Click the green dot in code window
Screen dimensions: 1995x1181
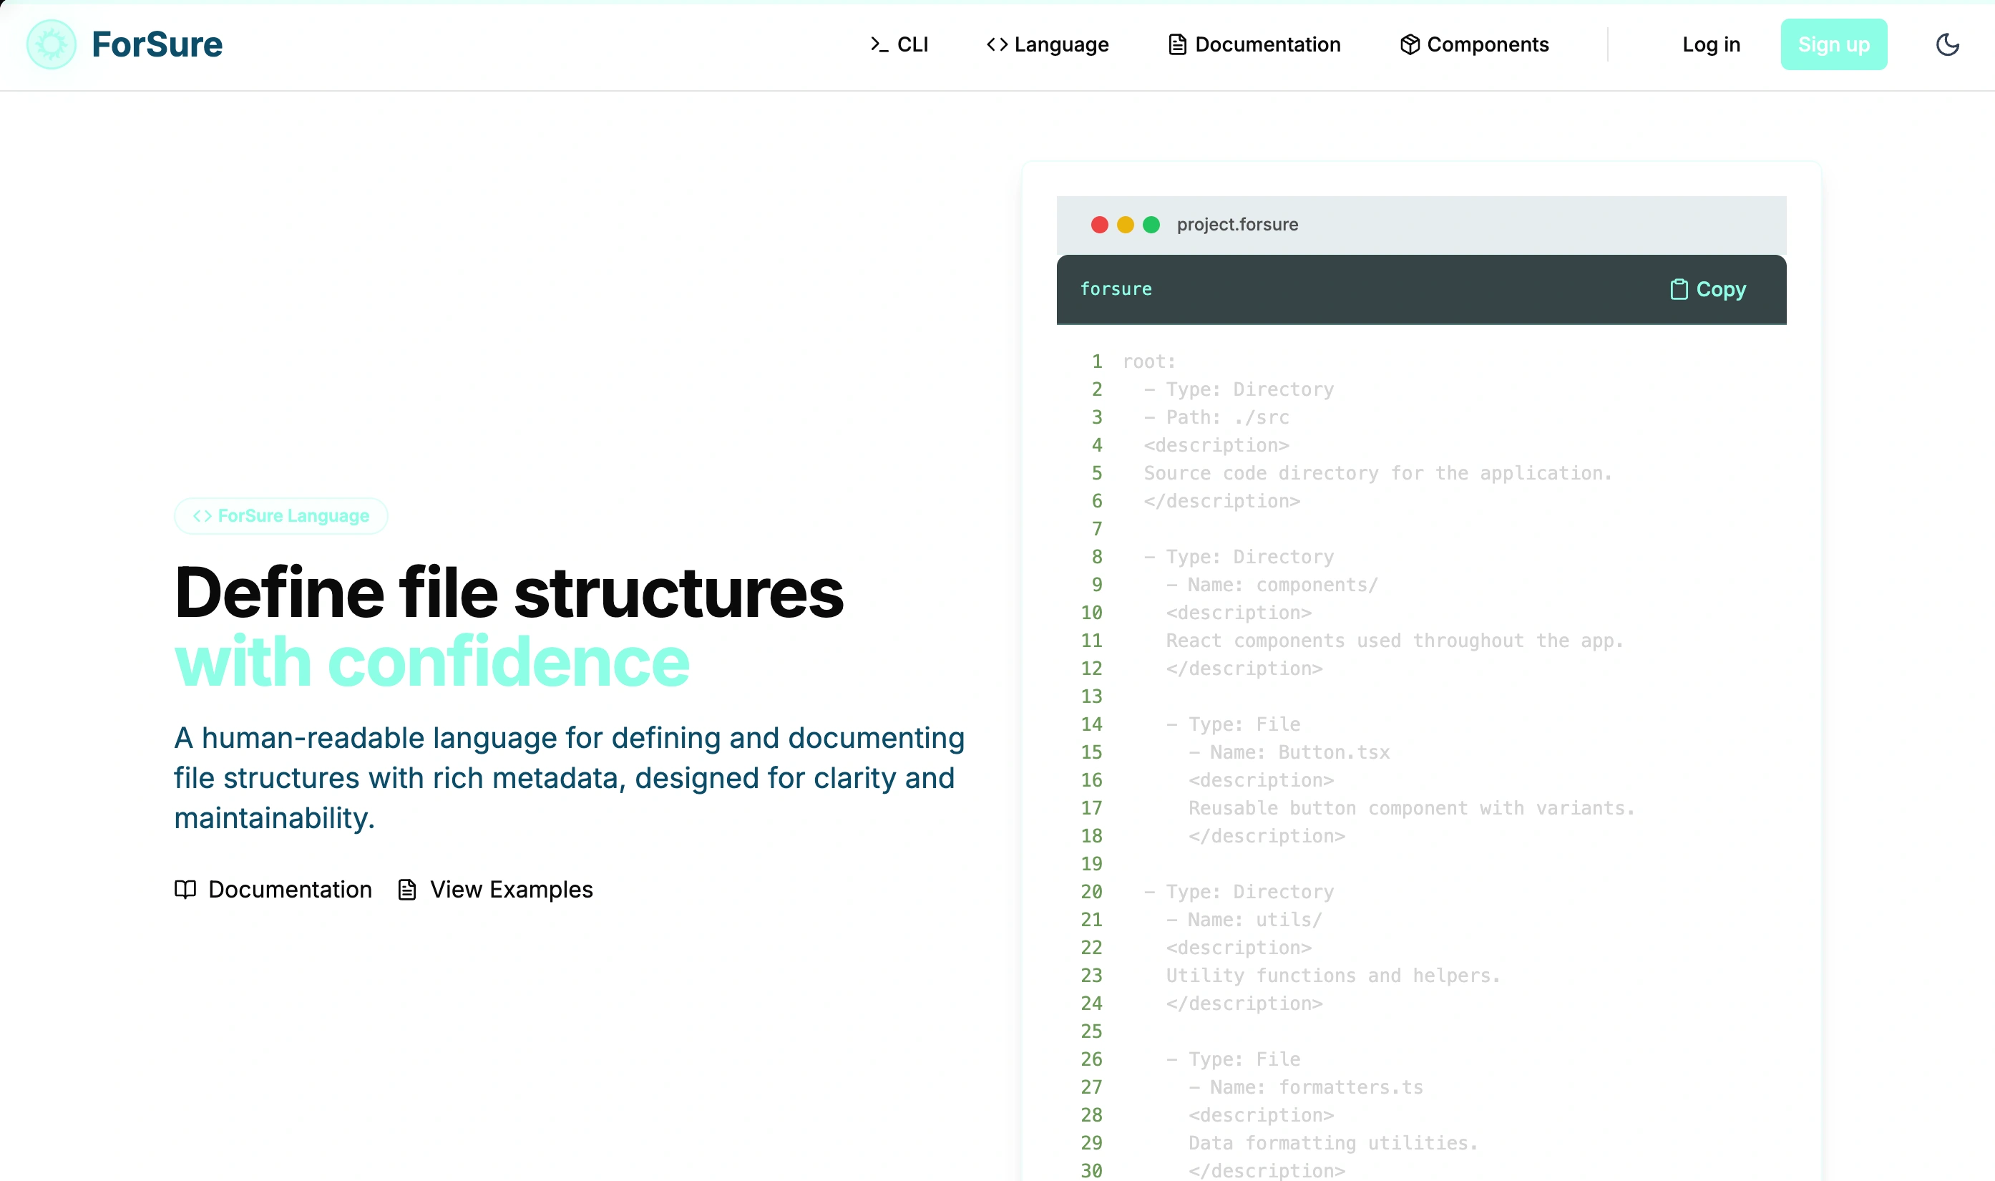[1151, 225]
